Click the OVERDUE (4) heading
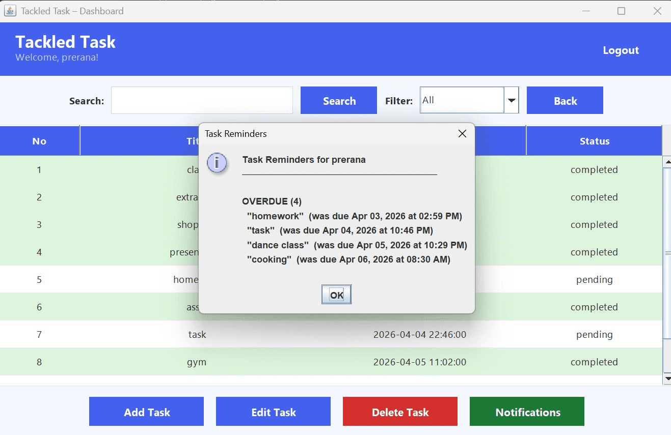671x435 pixels. tap(272, 201)
